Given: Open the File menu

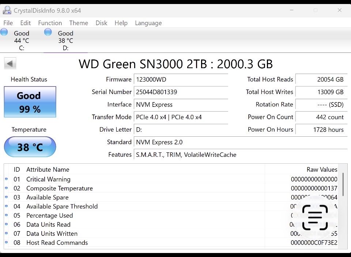Looking at the screenshot, I should pos(8,23).
